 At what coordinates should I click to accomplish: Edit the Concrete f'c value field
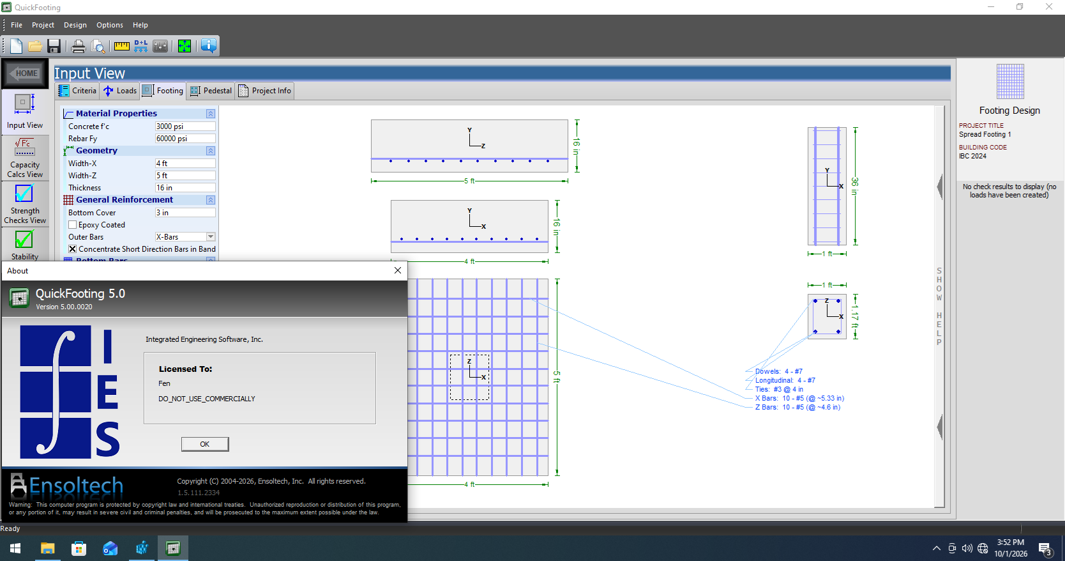pos(185,127)
